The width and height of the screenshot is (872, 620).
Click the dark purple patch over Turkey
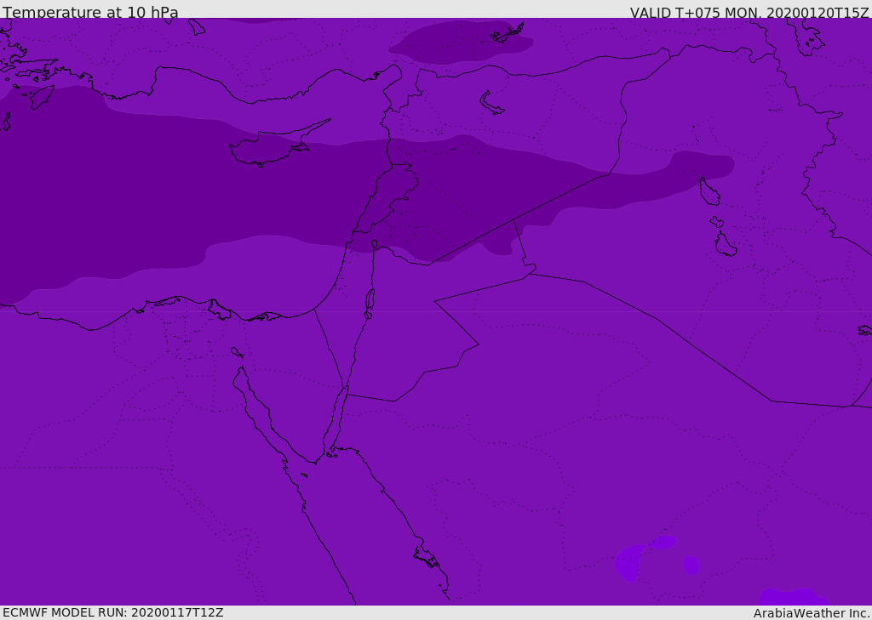461,42
